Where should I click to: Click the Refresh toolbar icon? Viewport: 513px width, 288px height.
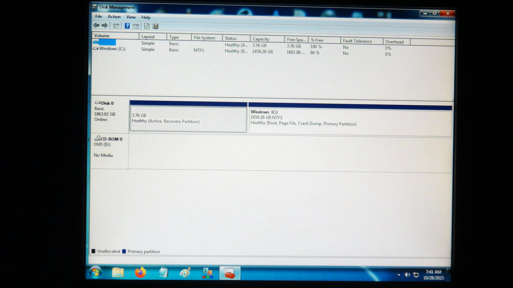(x=147, y=26)
